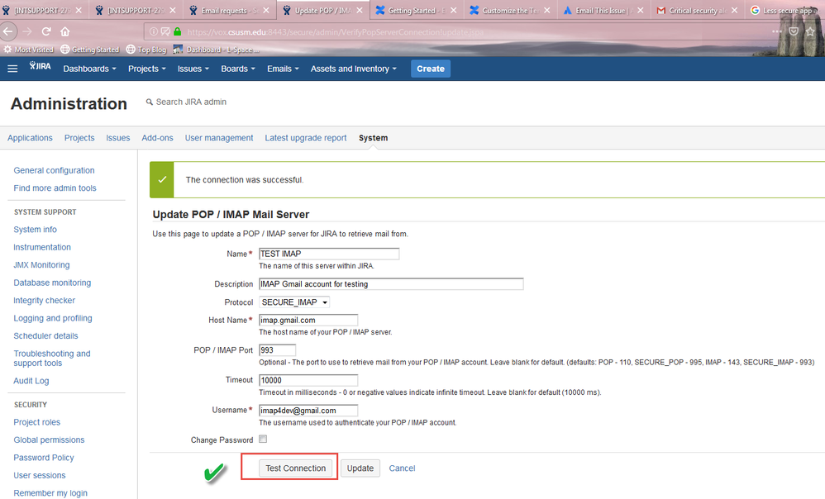Click the browser back arrow
825x499 pixels.
(x=8, y=31)
